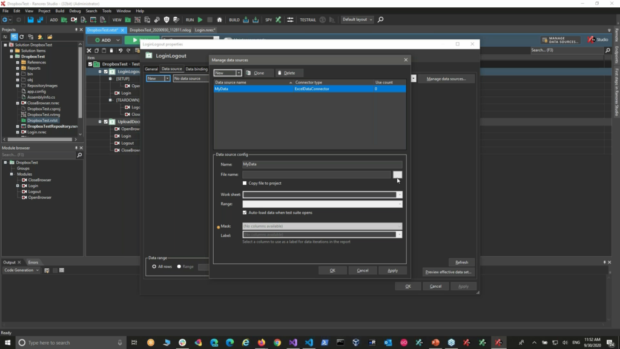Click the Stop execution square icon
The image size is (620, 349).
tap(209, 19)
